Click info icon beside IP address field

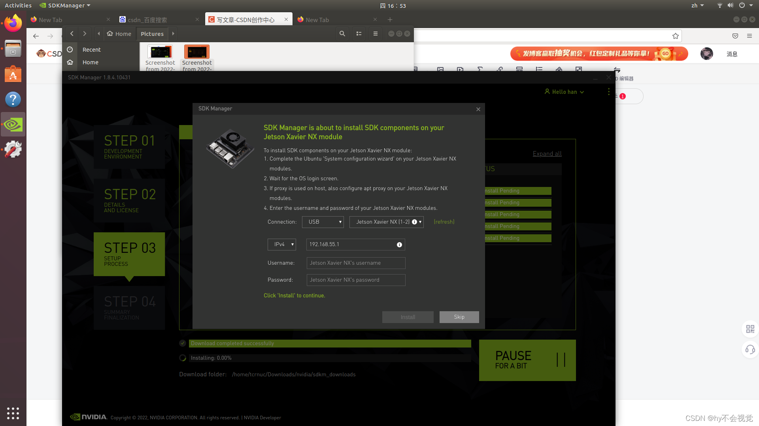click(x=399, y=245)
